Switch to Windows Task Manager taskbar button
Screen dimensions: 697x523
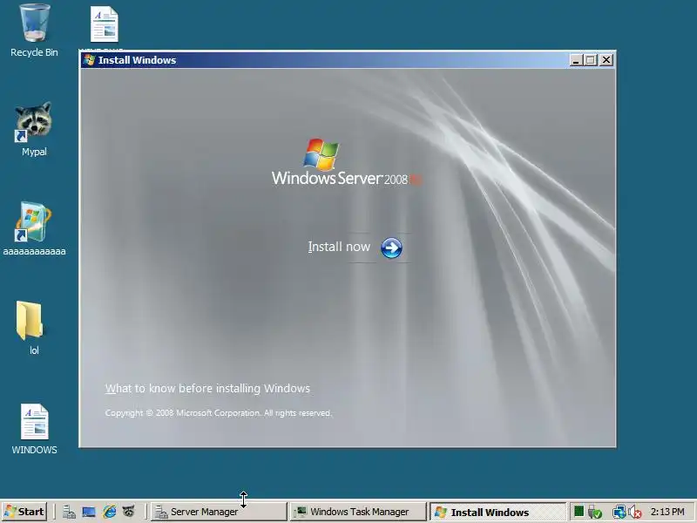click(358, 512)
